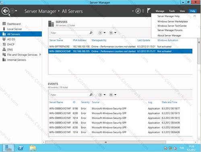Choose Server Manager Forums

[x=170, y=30]
